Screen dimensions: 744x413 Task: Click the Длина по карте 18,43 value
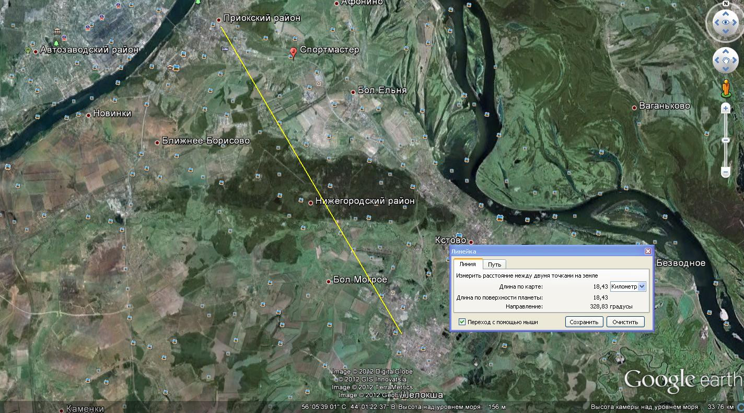[x=600, y=286]
